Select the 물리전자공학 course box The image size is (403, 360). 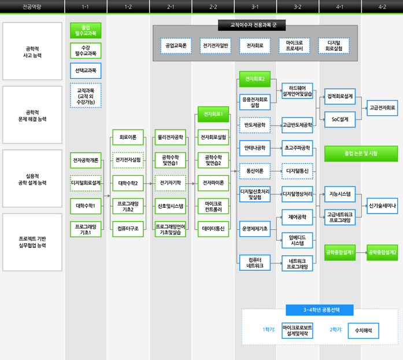(171, 138)
